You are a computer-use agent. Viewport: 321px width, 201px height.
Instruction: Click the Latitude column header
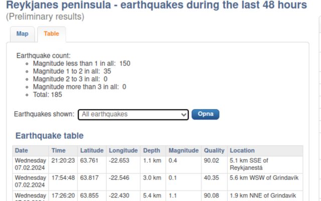click(92, 151)
